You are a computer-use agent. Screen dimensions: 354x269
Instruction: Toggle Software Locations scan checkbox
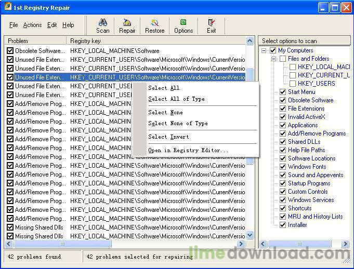coord(283,158)
